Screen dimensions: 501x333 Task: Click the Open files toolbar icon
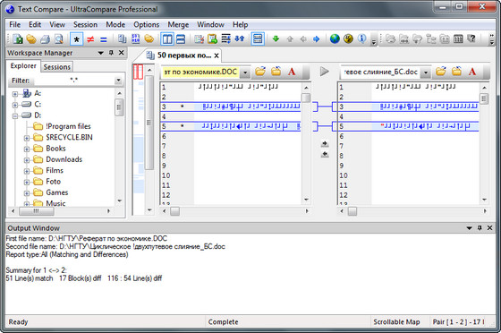(31, 39)
